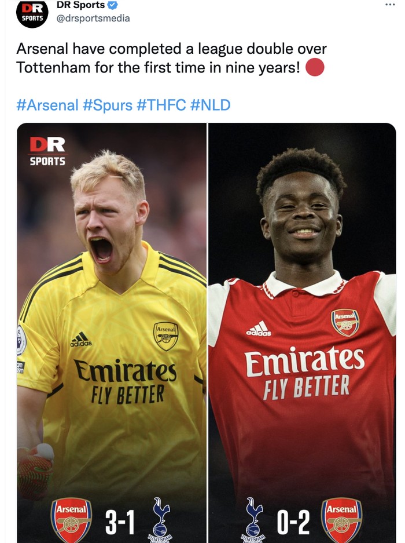Open the #Arsenal hashtag
The width and height of the screenshot is (405, 543).
[47, 105]
